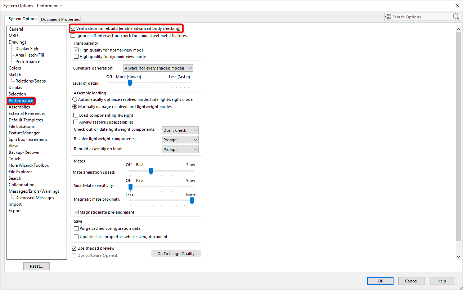Select MBD category
The image size is (463, 290).
click(x=13, y=36)
